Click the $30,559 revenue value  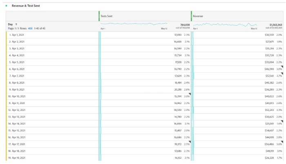pos(269,35)
